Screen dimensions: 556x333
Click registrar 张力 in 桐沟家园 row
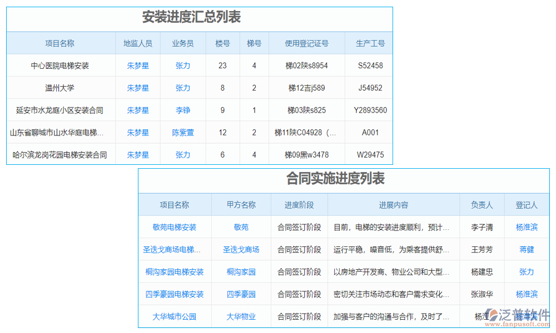pyautogui.click(x=526, y=271)
